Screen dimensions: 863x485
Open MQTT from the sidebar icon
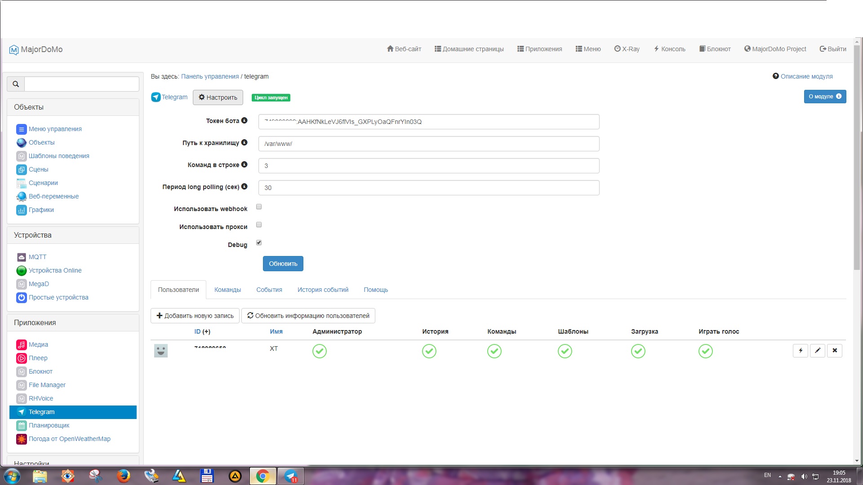coord(22,257)
